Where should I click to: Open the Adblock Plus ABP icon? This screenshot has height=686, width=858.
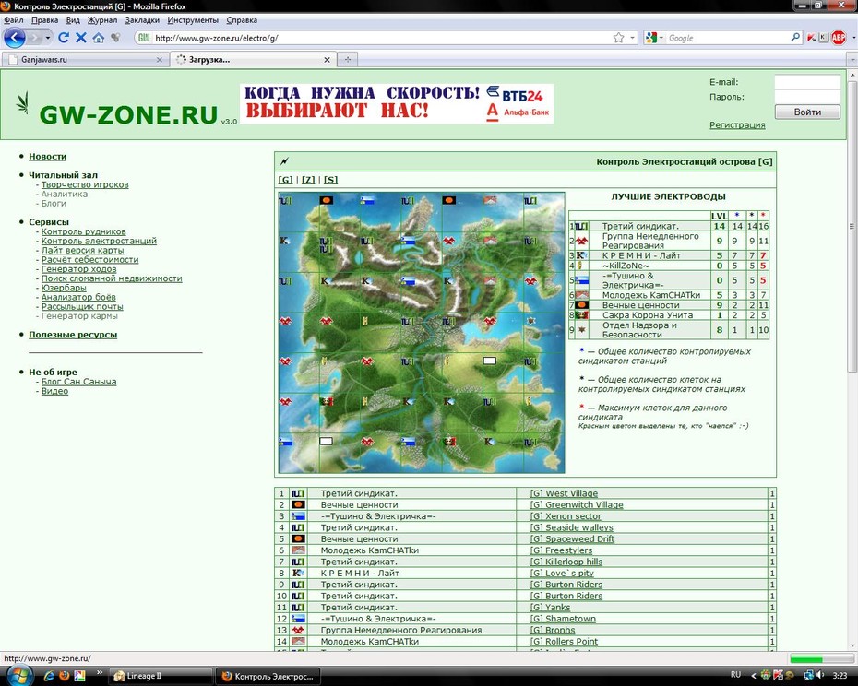pos(839,38)
